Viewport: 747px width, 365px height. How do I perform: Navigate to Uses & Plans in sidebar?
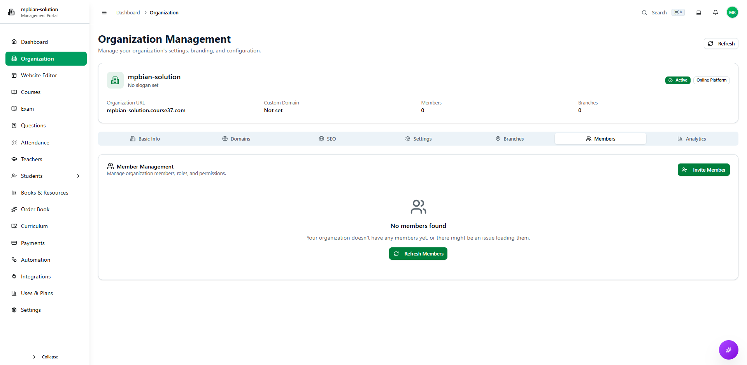click(x=37, y=293)
